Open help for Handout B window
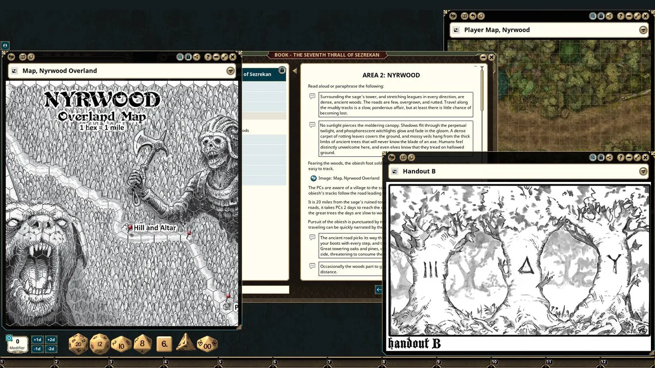This screenshot has height=368, width=655. (x=621, y=157)
